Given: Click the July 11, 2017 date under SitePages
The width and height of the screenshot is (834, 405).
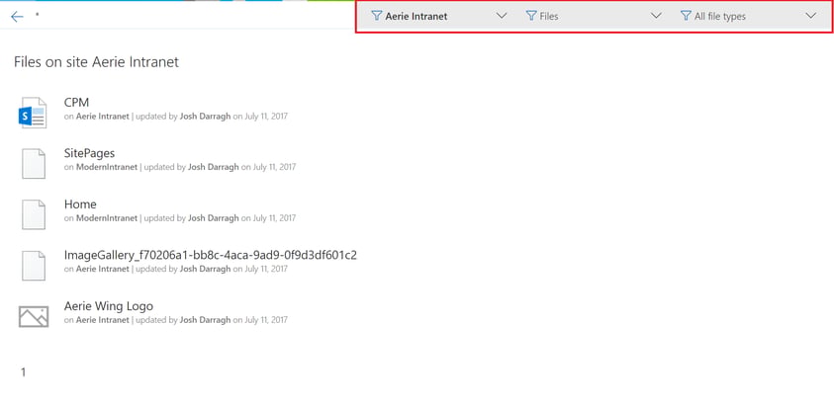Looking at the screenshot, I should 274,167.
